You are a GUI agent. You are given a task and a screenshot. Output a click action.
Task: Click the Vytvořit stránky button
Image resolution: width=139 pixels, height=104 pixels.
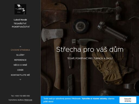click(x=128, y=100)
